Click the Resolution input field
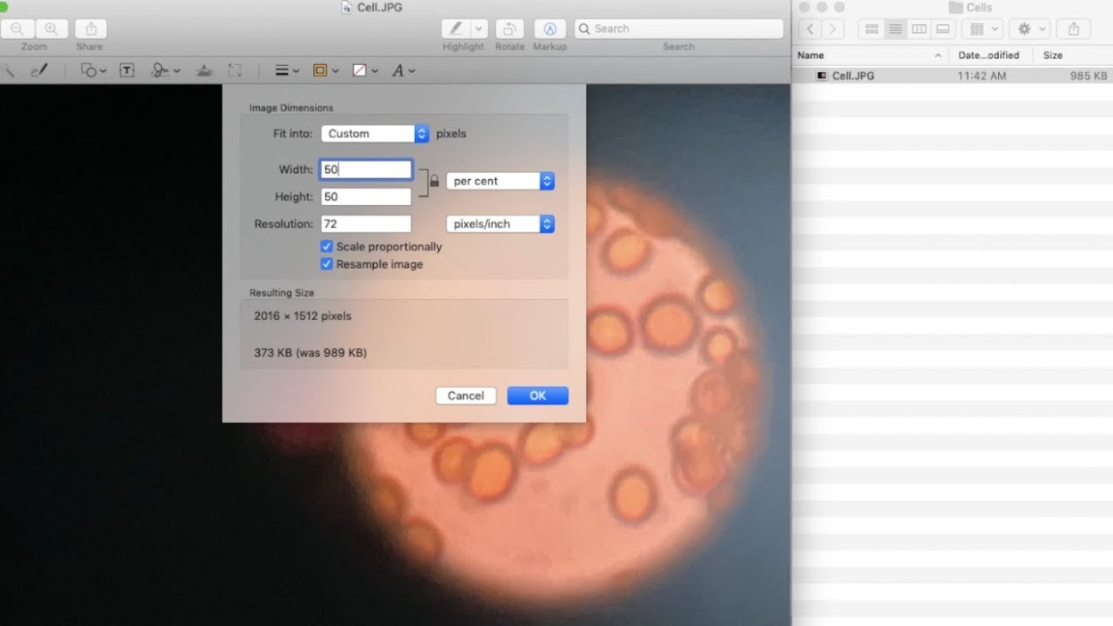The width and height of the screenshot is (1113, 626). tap(366, 224)
